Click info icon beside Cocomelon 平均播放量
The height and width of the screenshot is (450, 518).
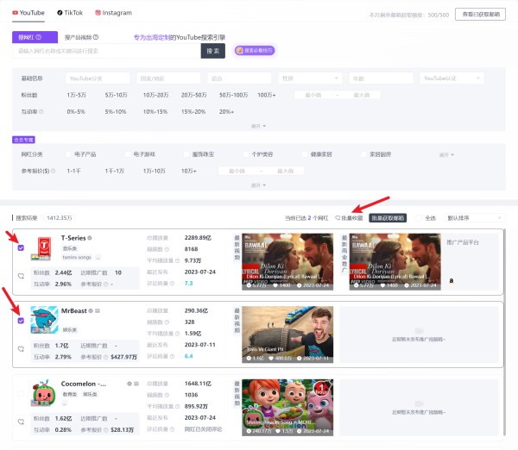point(177,406)
